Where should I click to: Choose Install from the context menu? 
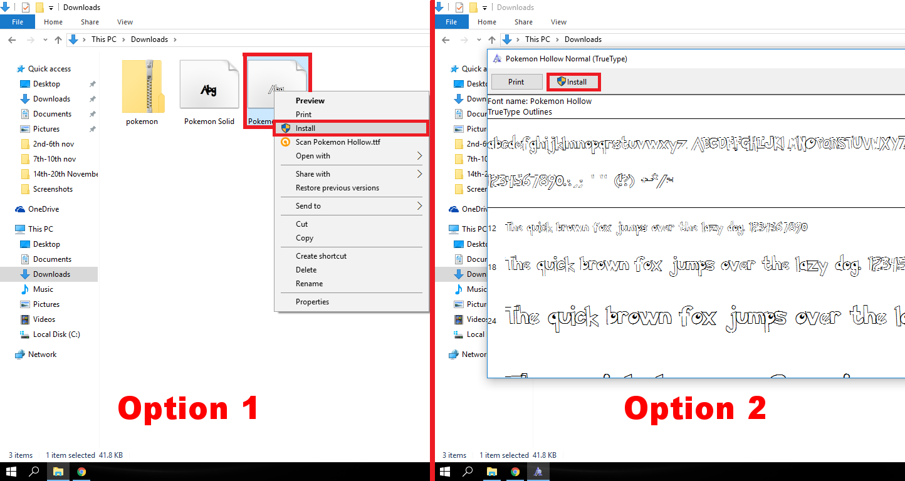coord(351,128)
